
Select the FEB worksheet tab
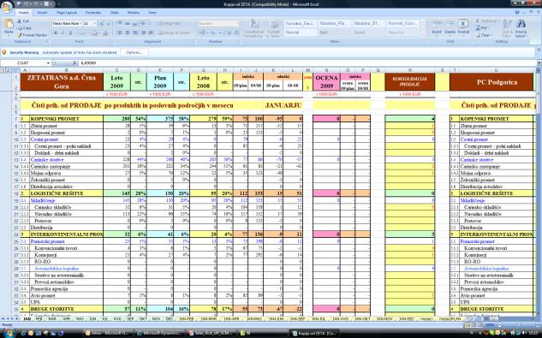pos(39,318)
